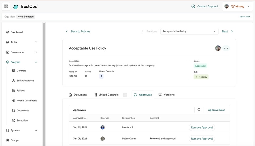The height and width of the screenshot is (146, 255).
Task: Click the Approved status badge
Action: (x=200, y=66)
